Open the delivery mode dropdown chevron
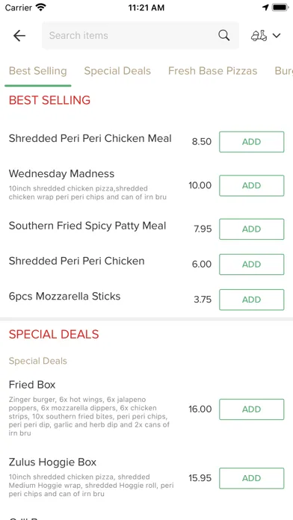 tap(277, 35)
